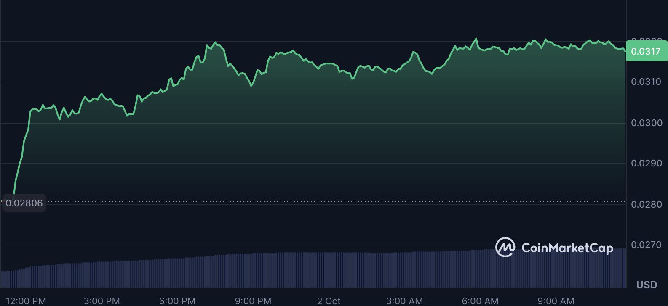Image resolution: width=668 pixels, height=306 pixels.
Task: Click the 0.02806 opening price label
Action: coord(24,203)
